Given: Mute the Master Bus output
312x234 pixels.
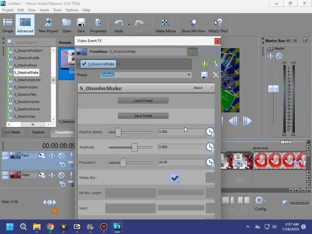Looking at the screenshot, I should tap(279, 56).
